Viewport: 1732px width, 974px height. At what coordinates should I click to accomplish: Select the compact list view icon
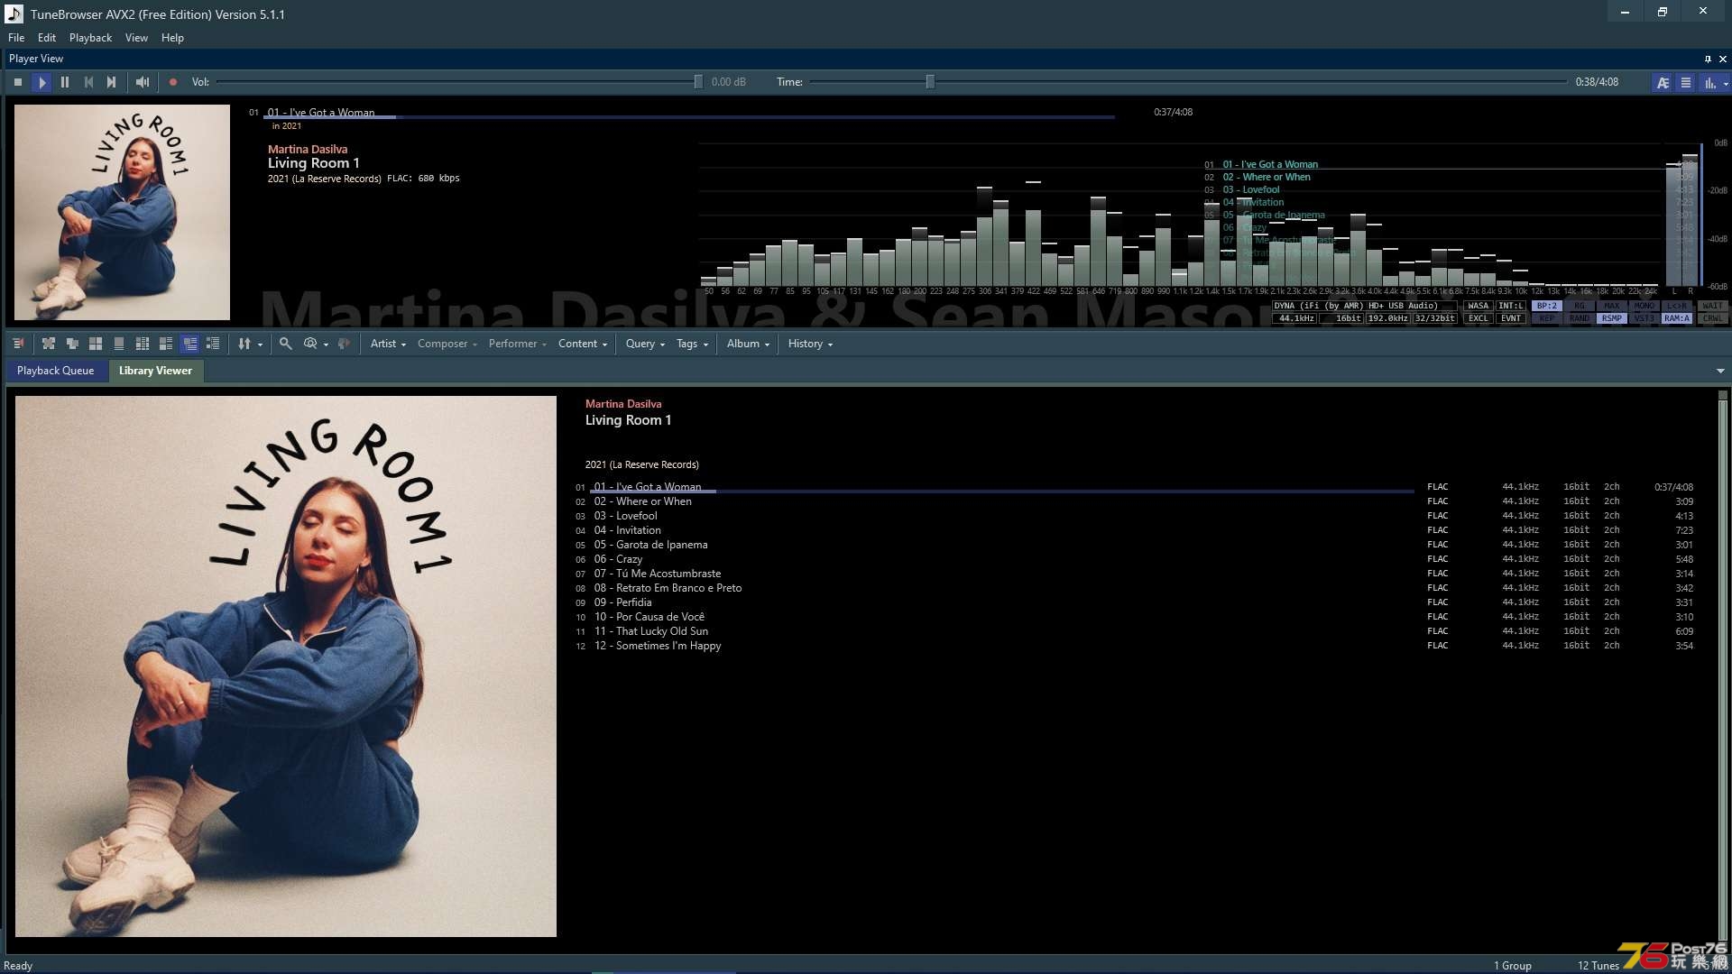click(x=213, y=344)
